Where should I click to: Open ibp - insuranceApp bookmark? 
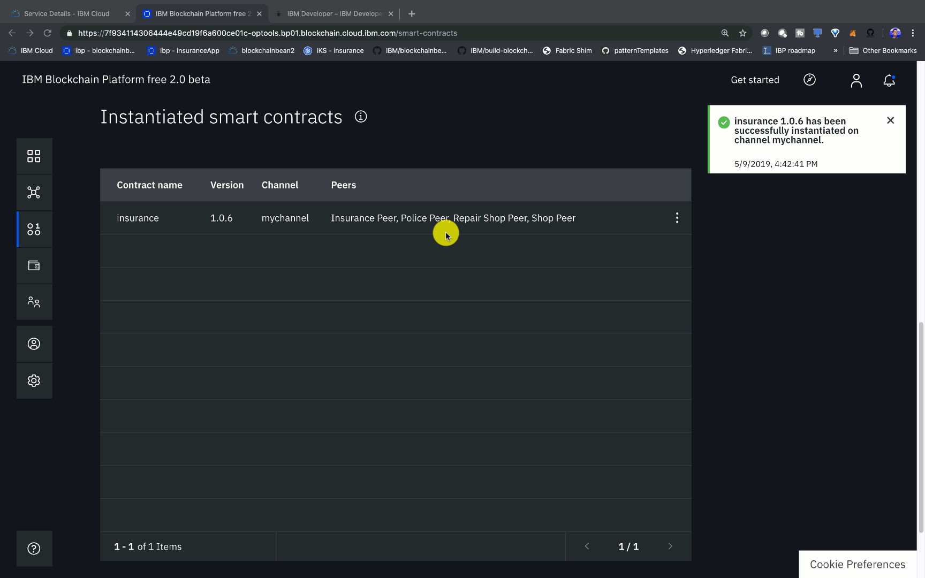tap(184, 51)
